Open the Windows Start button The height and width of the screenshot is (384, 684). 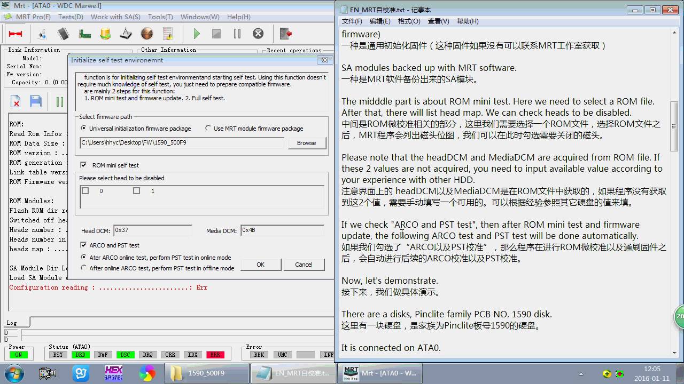(14, 373)
